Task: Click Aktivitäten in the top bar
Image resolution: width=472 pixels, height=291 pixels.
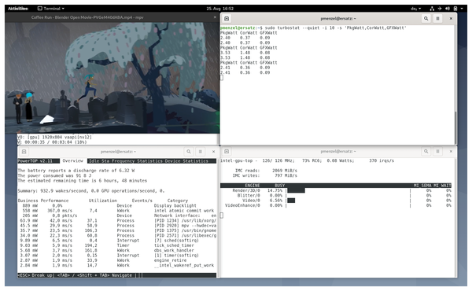Action: tap(18, 9)
